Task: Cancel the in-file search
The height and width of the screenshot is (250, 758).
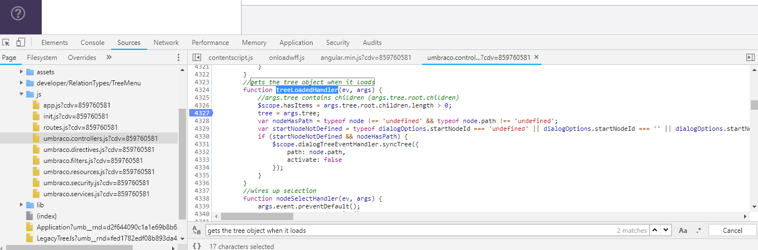Action: pyautogui.click(x=732, y=231)
